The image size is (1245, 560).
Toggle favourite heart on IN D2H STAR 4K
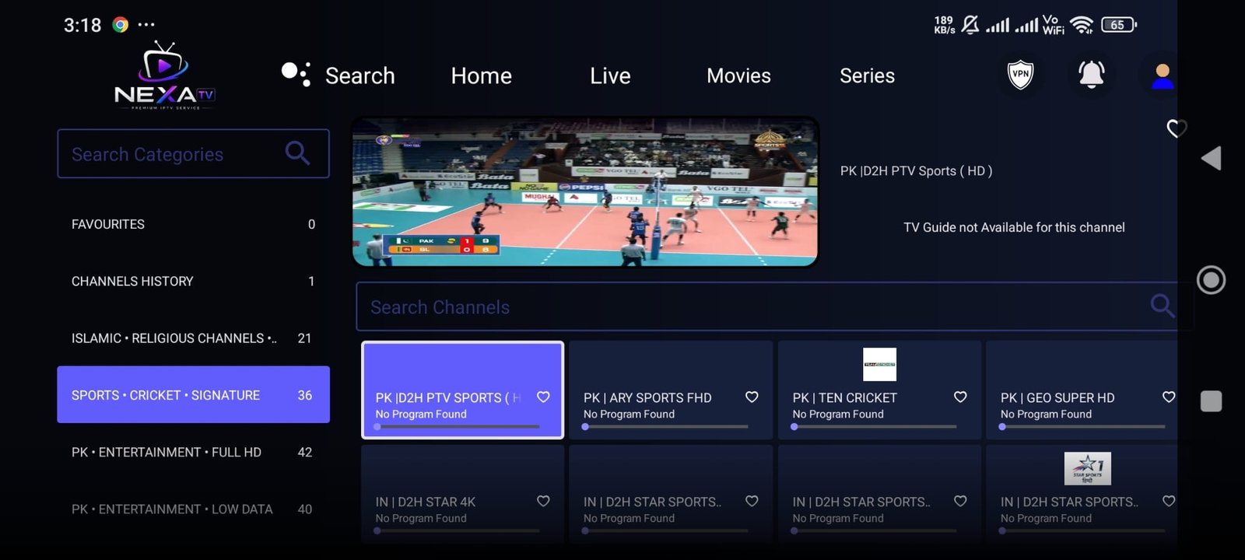point(543,501)
